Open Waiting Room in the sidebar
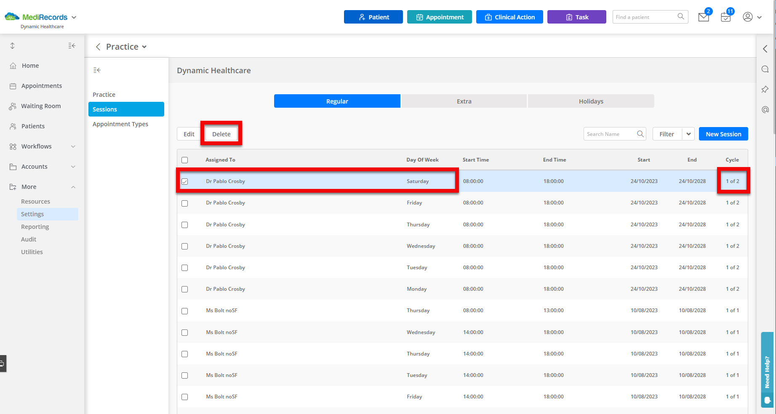The image size is (776, 414). pos(41,106)
